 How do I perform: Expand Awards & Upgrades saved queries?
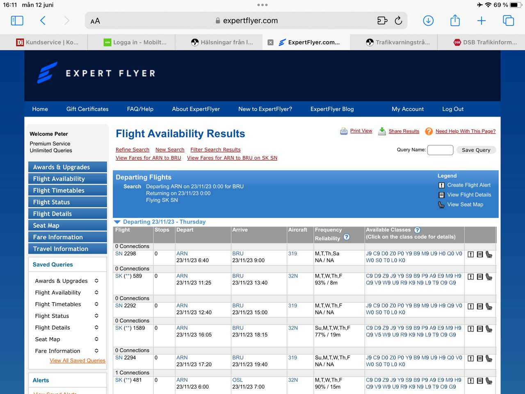[96, 281]
